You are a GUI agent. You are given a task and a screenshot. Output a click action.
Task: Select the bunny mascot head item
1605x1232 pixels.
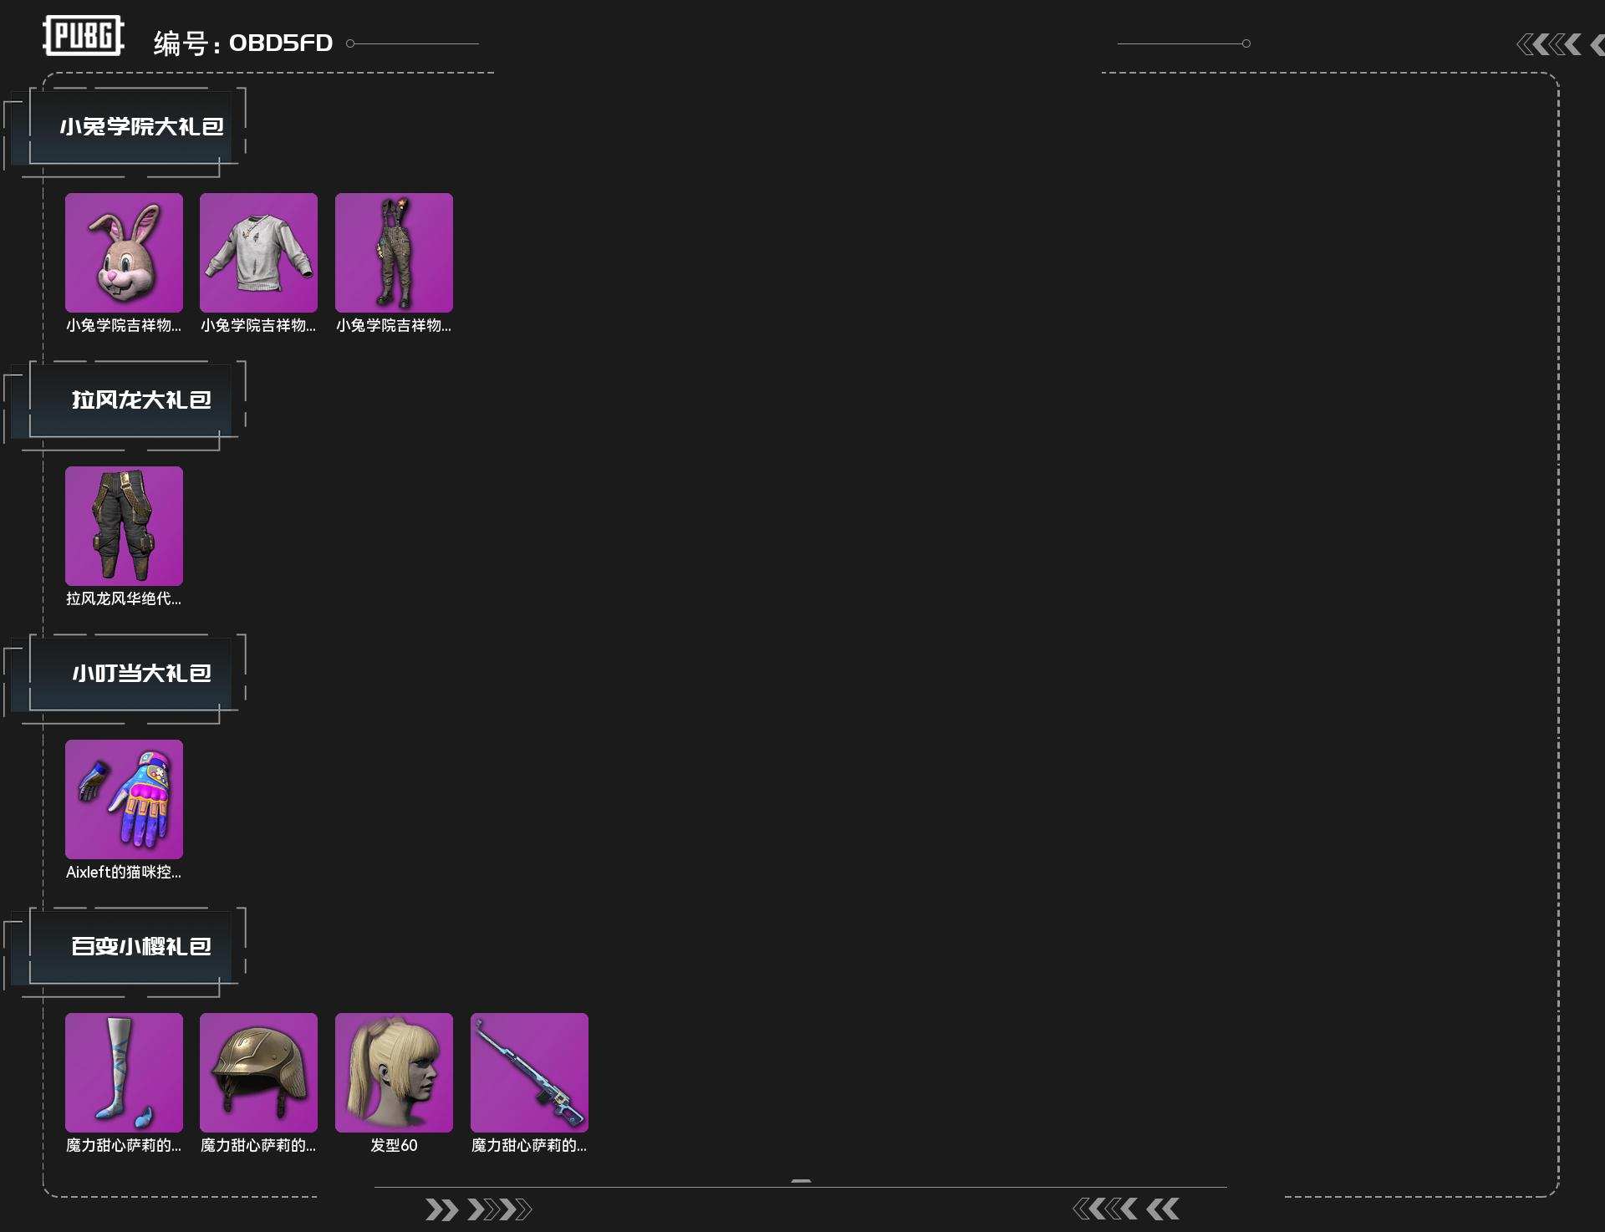[x=124, y=252]
